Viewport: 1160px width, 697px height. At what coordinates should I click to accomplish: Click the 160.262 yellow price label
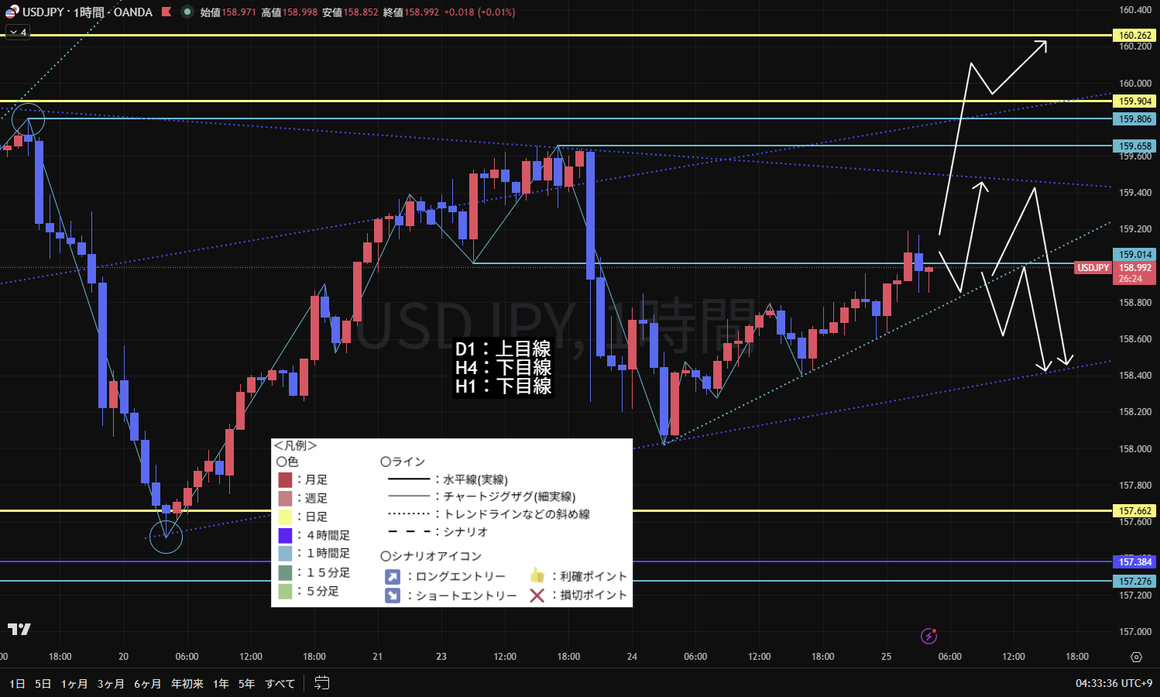(x=1134, y=35)
